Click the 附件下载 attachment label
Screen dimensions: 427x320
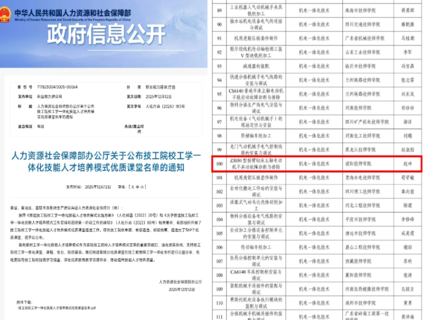click(x=26, y=301)
